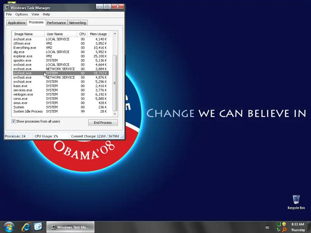The image size is (311, 233).
Task: Click the process list scroll up arrow
Action: coord(115,33)
